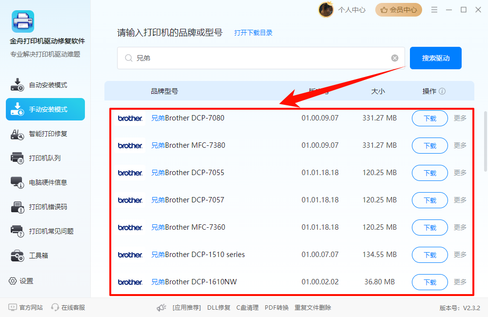Viewport: 488px width, 317px height.
Task: Maximize the application window
Action: click(464, 10)
